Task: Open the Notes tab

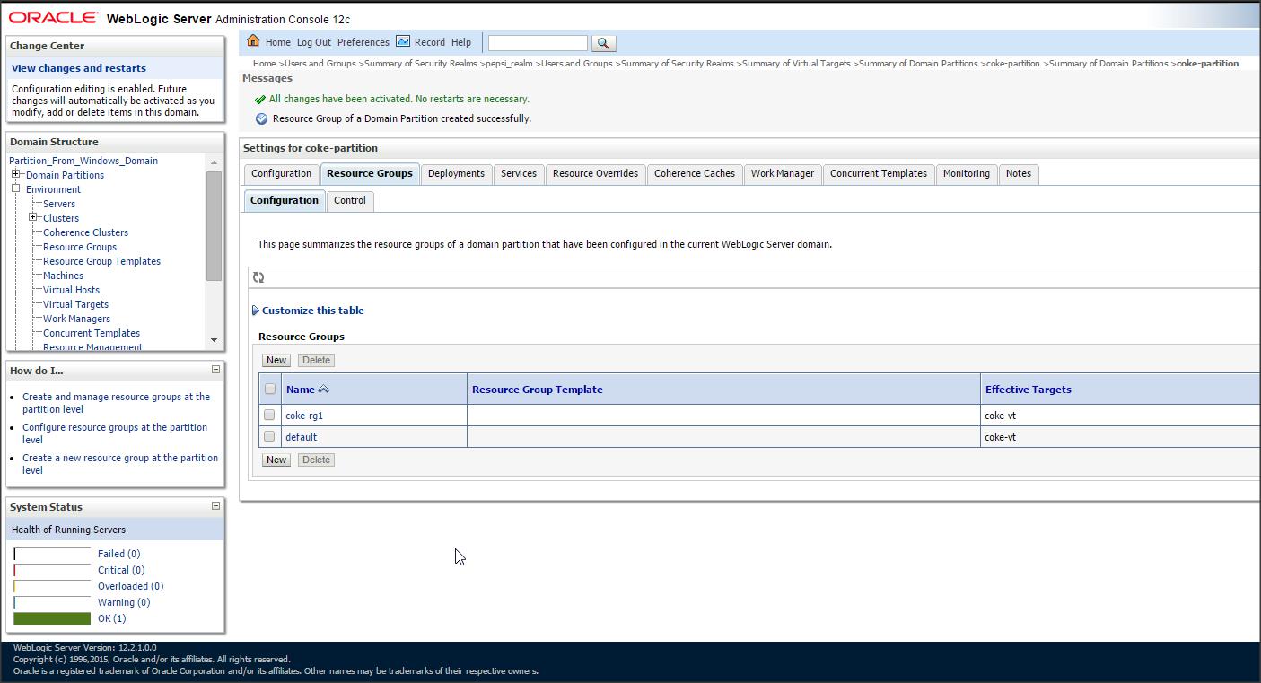Action: tap(1019, 174)
